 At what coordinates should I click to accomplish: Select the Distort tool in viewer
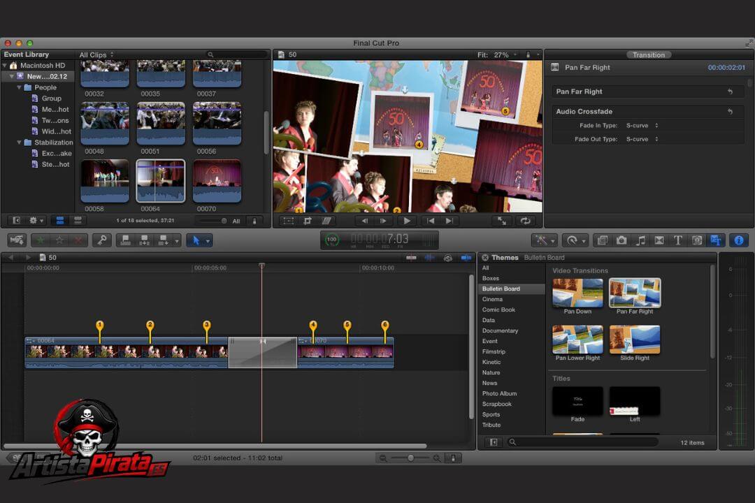click(x=326, y=221)
